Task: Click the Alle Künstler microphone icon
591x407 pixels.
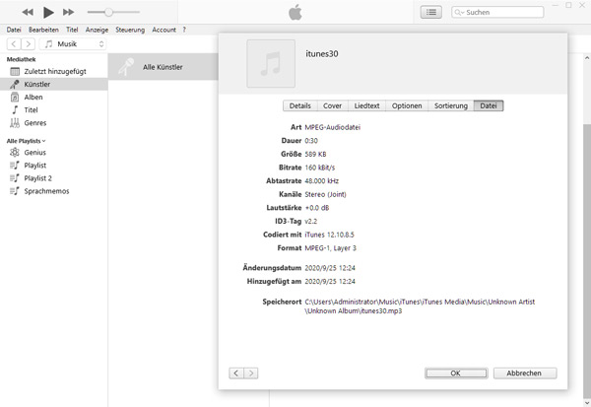Action: tap(125, 67)
